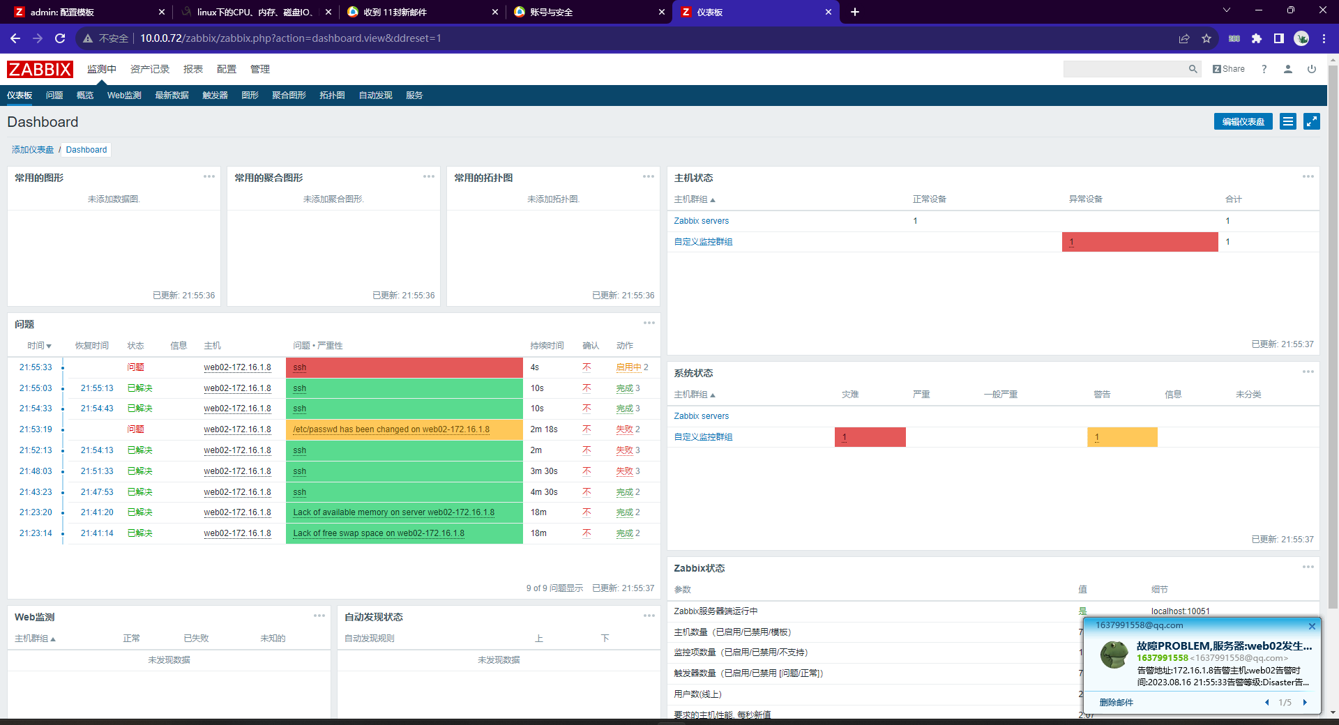Open the browser tab search dropdown
The height and width of the screenshot is (725, 1339).
(x=1227, y=10)
